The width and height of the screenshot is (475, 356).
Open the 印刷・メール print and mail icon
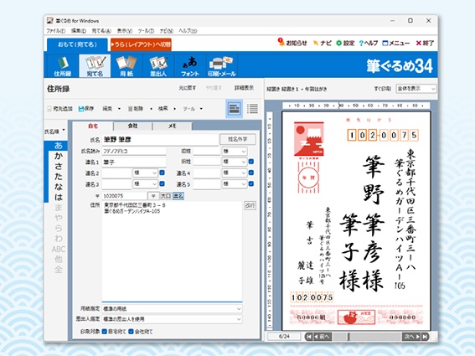[222, 66]
